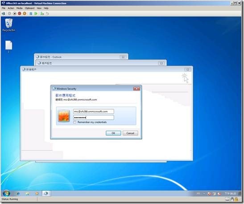Viewport: 244px width, 204px height.
Task: Click the Internet Explorer taskbar icon
Action: click(x=17, y=194)
